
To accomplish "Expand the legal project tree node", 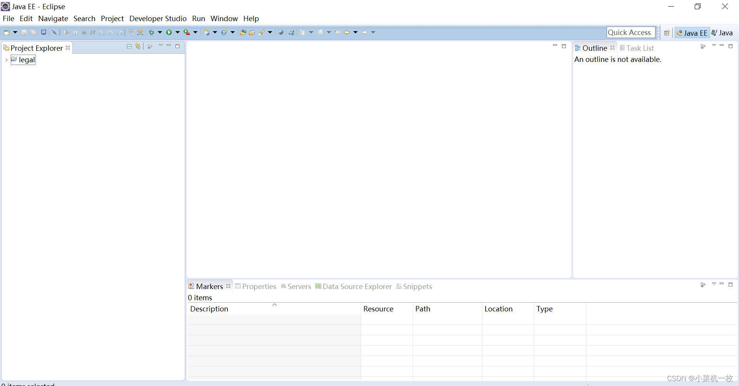I will pos(6,60).
